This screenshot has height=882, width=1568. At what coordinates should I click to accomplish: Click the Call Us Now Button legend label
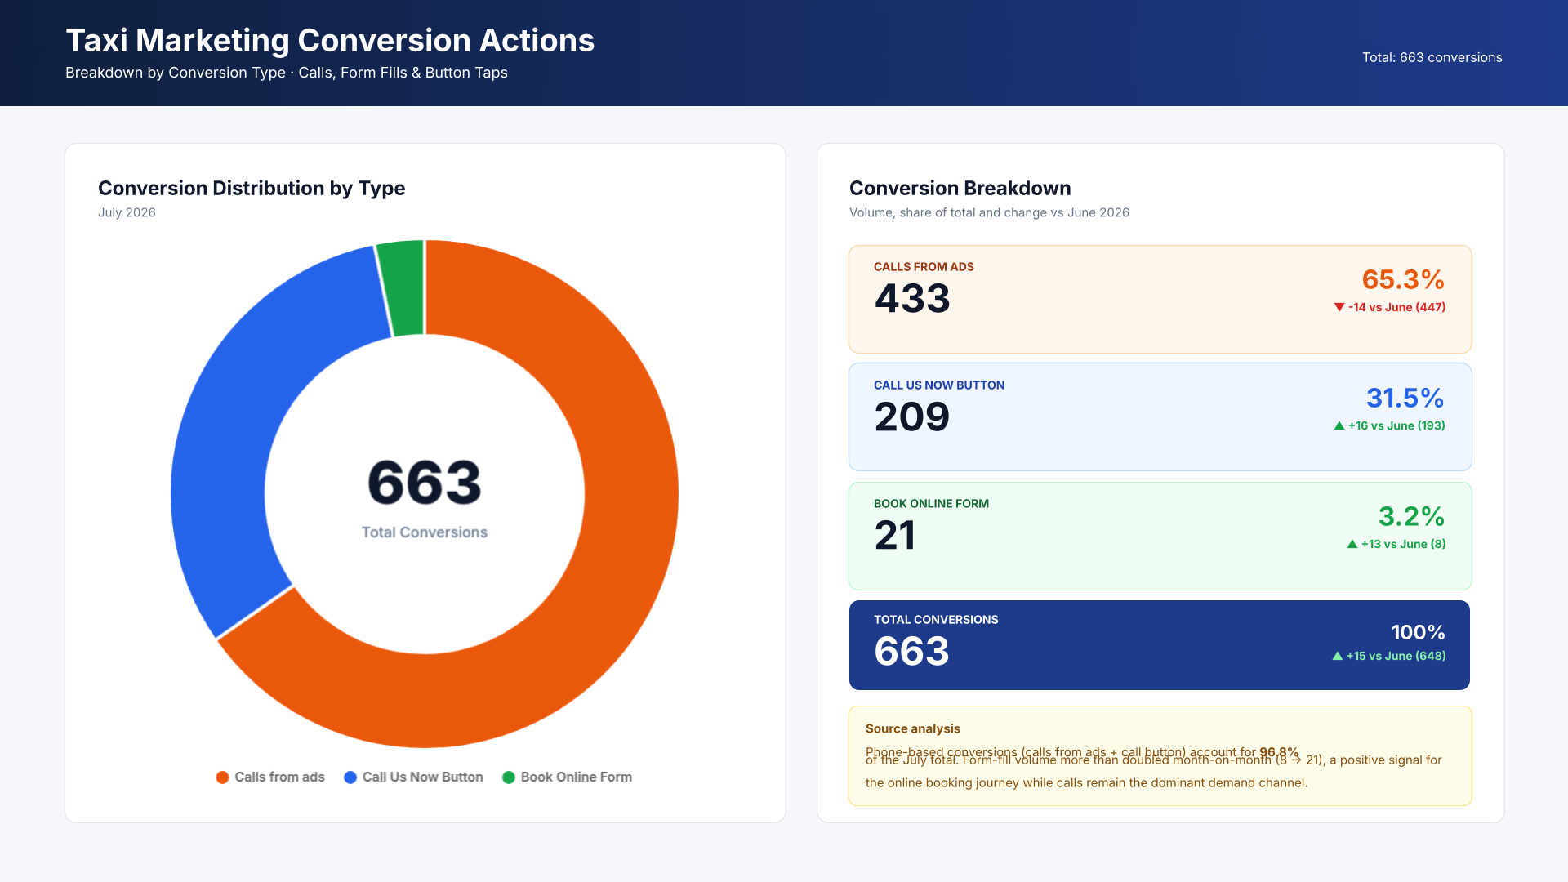[x=423, y=777]
